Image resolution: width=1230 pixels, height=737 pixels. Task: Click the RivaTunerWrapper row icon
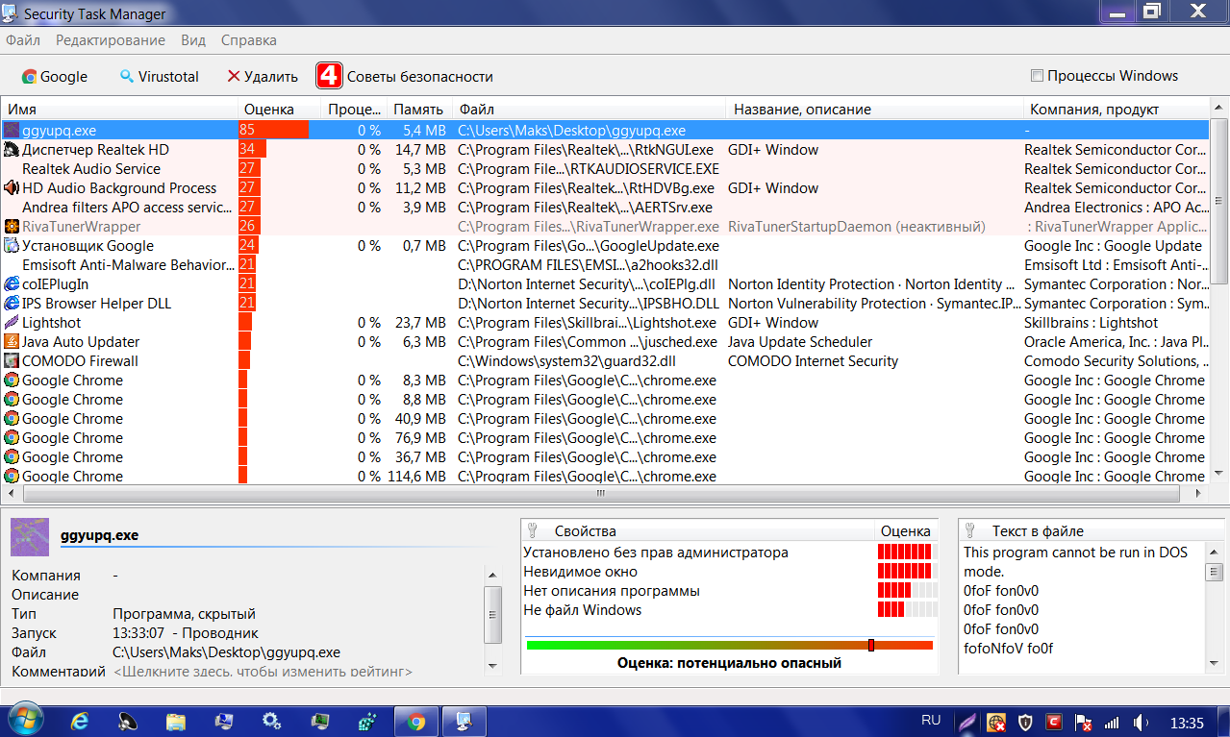[12, 226]
